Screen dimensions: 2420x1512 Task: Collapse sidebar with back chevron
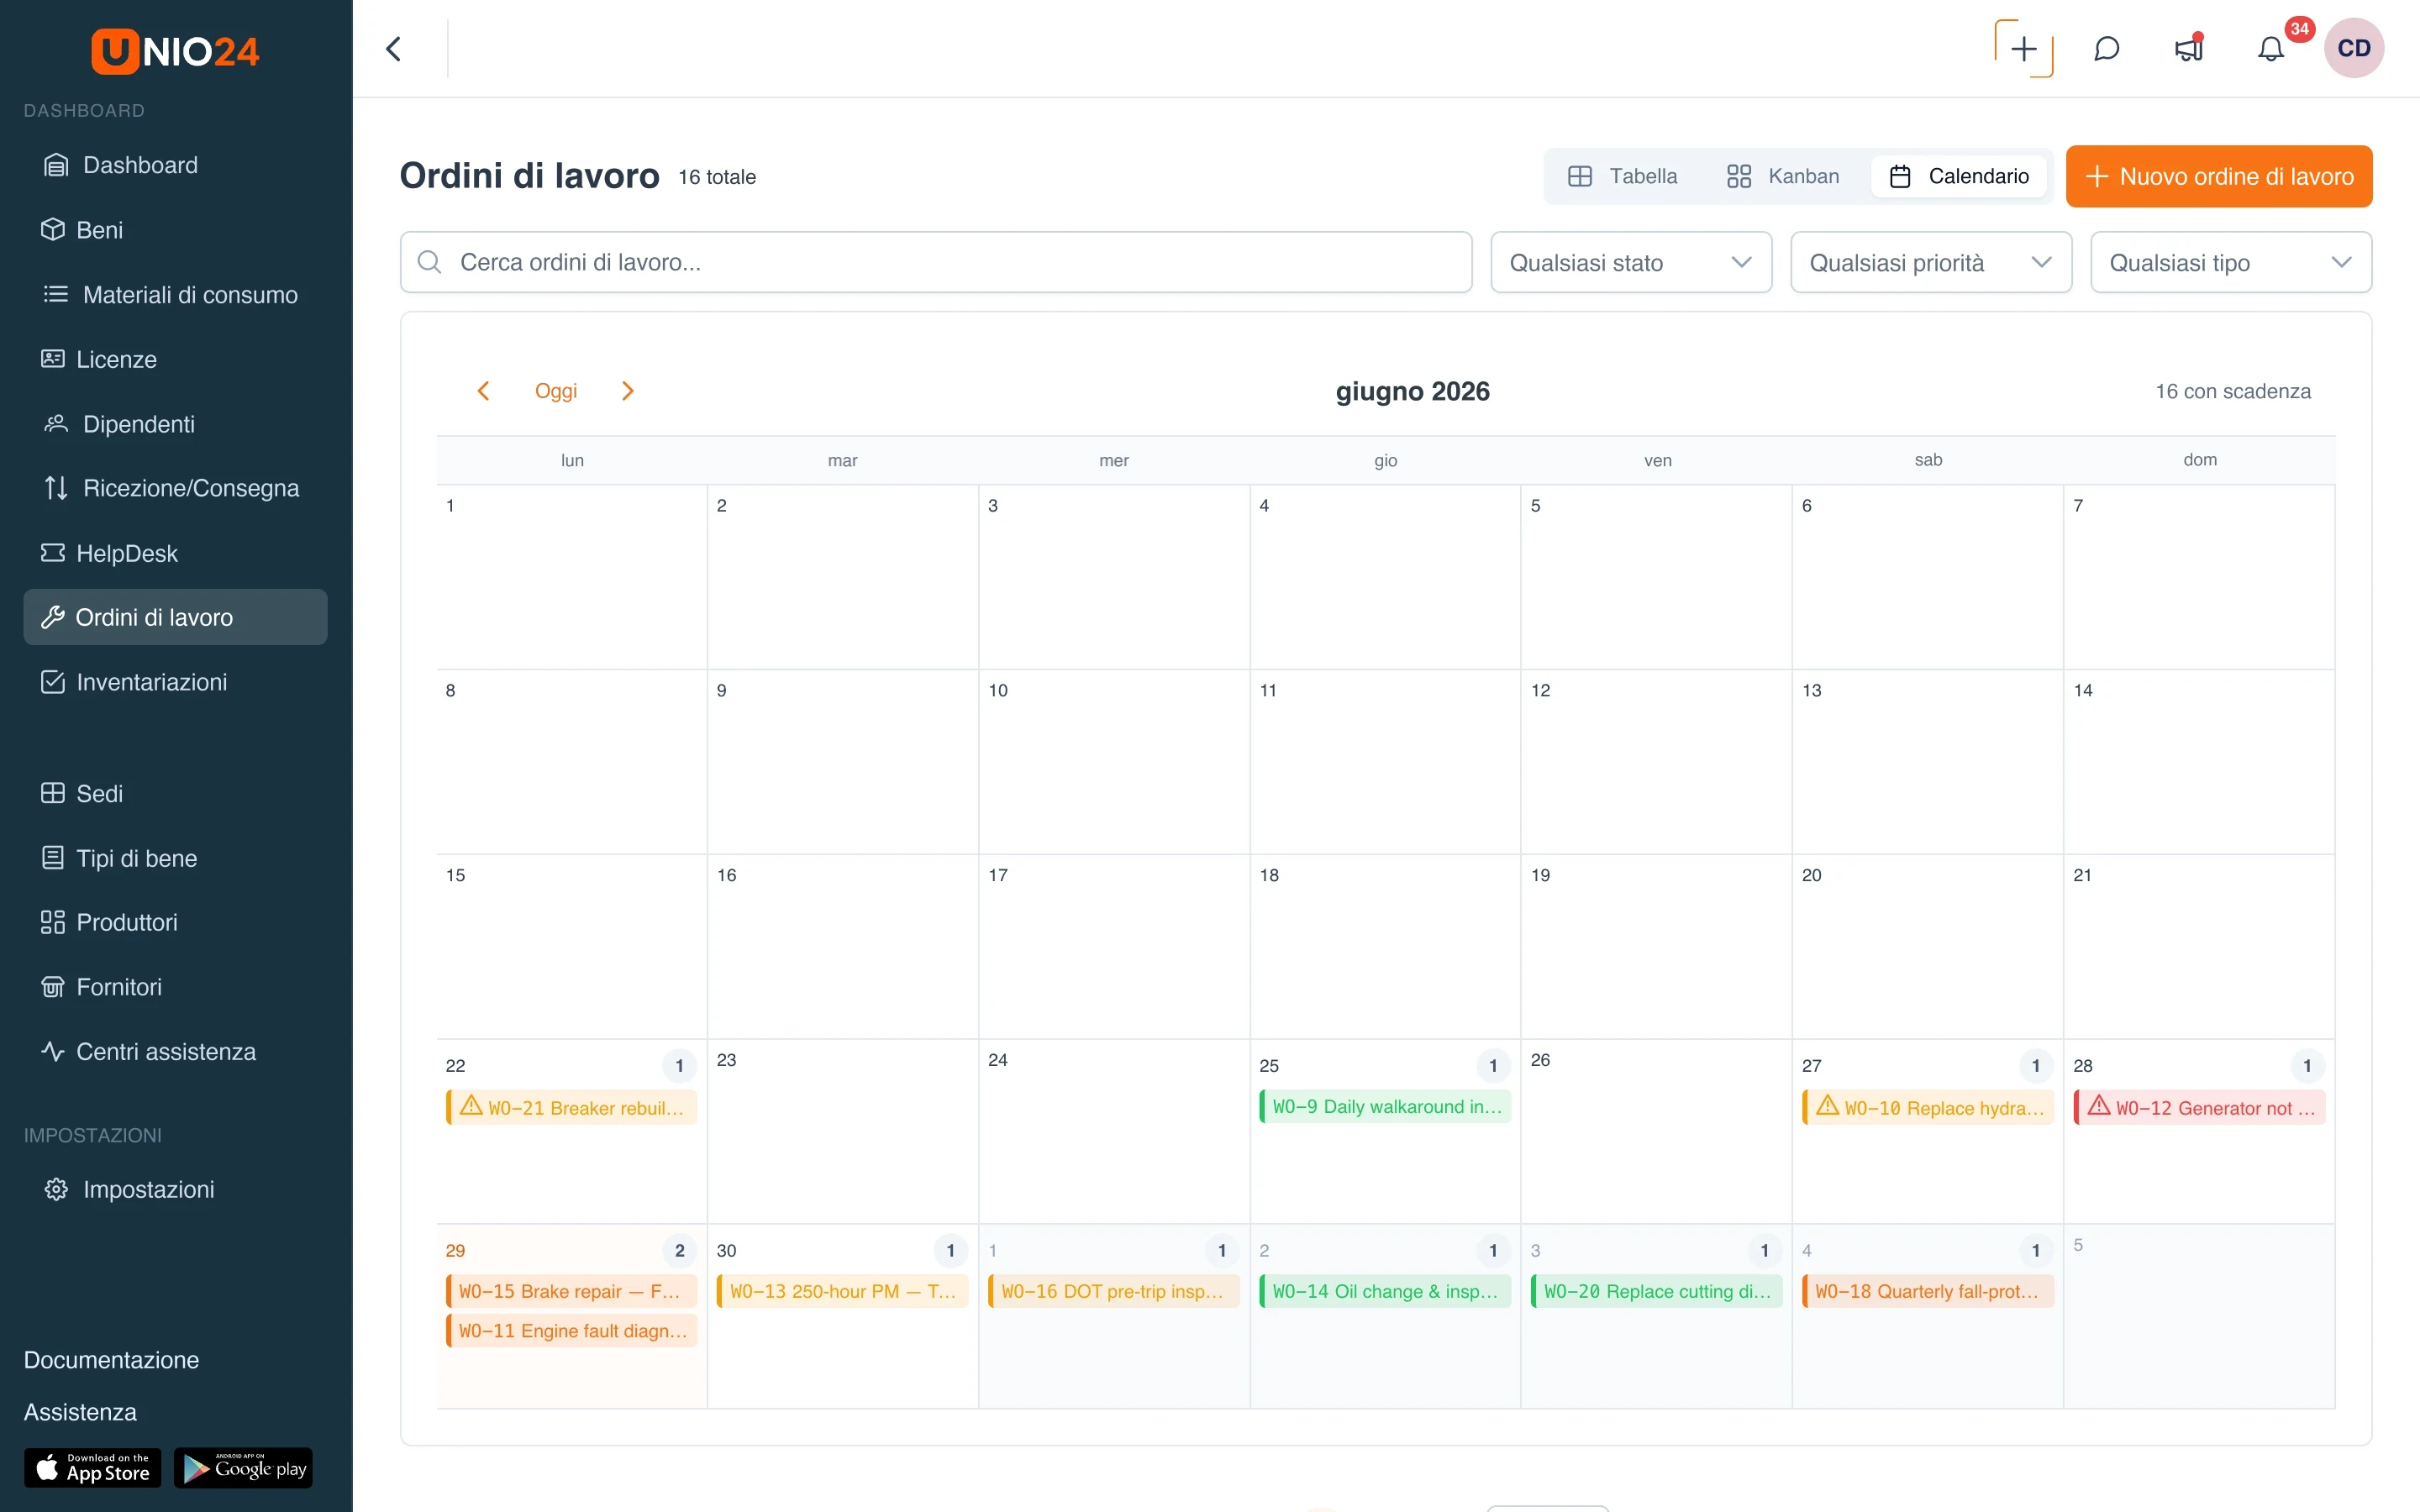coord(394,48)
